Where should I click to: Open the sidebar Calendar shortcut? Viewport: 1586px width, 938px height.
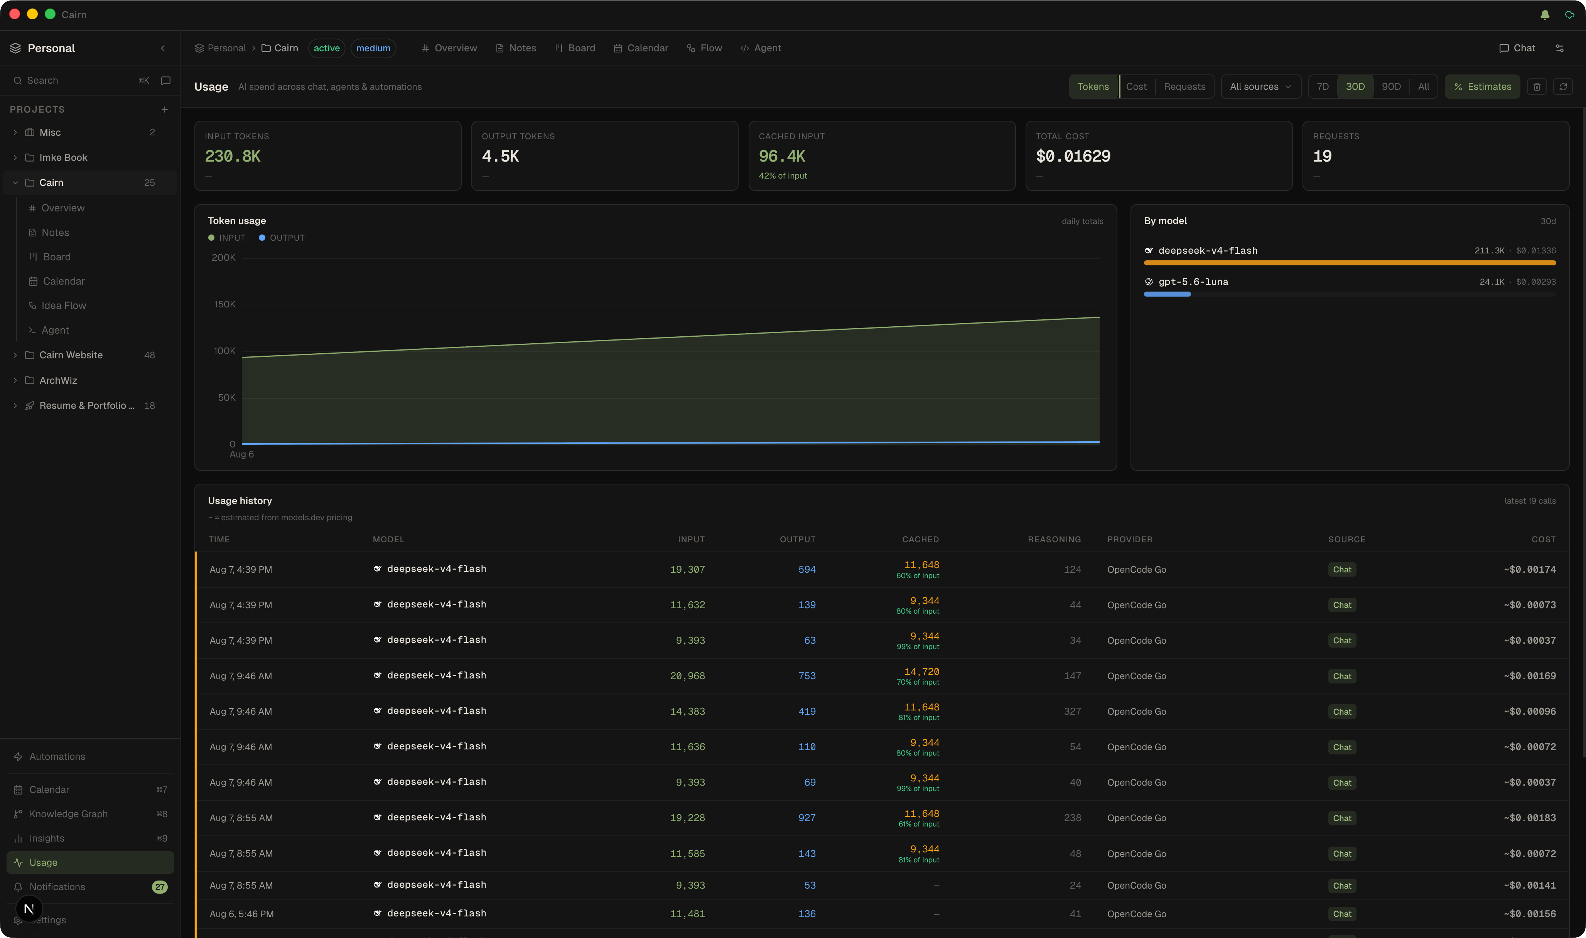[x=90, y=790]
